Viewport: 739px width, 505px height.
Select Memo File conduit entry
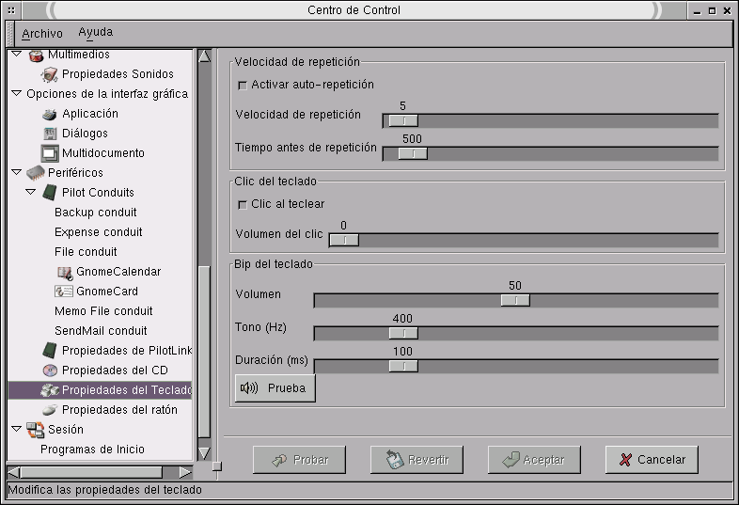point(103,311)
